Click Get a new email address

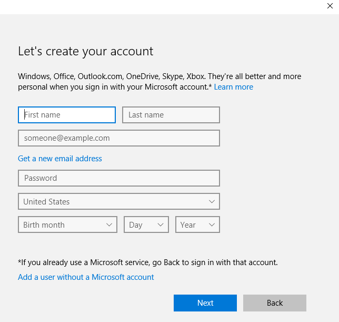60,159
